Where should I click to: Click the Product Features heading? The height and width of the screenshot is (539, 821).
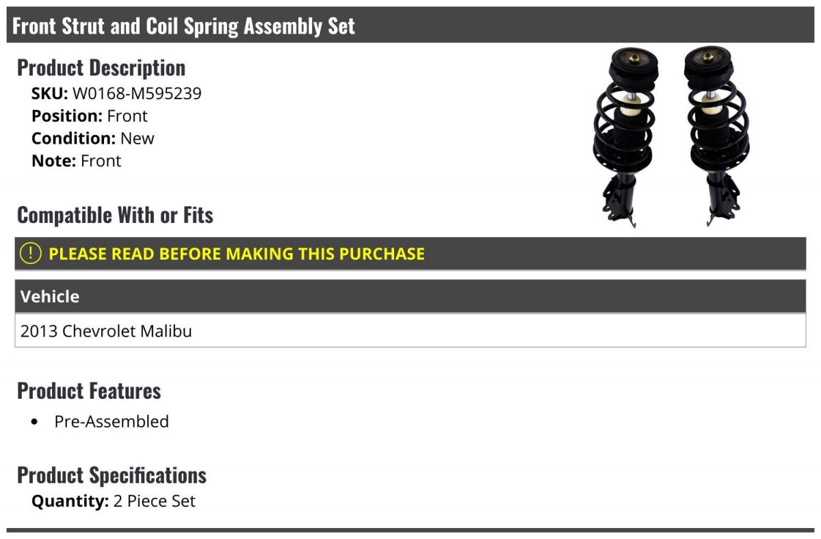click(x=89, y=391)
